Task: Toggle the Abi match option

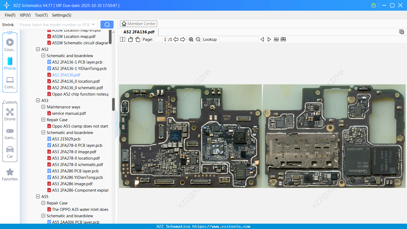Action: (x=276, y=40)
